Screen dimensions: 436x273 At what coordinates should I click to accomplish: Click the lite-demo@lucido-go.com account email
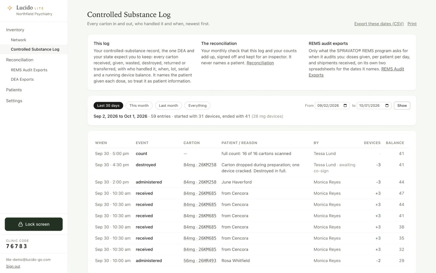28,260
